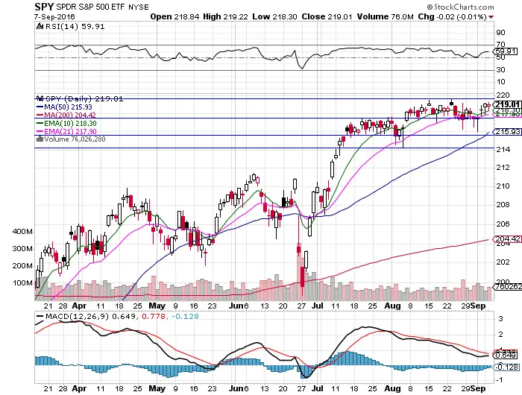Click the 7-Sep-2016 chart date
Image resolution: width=522 pixels, height=395 pixels.
pyautogui.click(x=54, y=16)
